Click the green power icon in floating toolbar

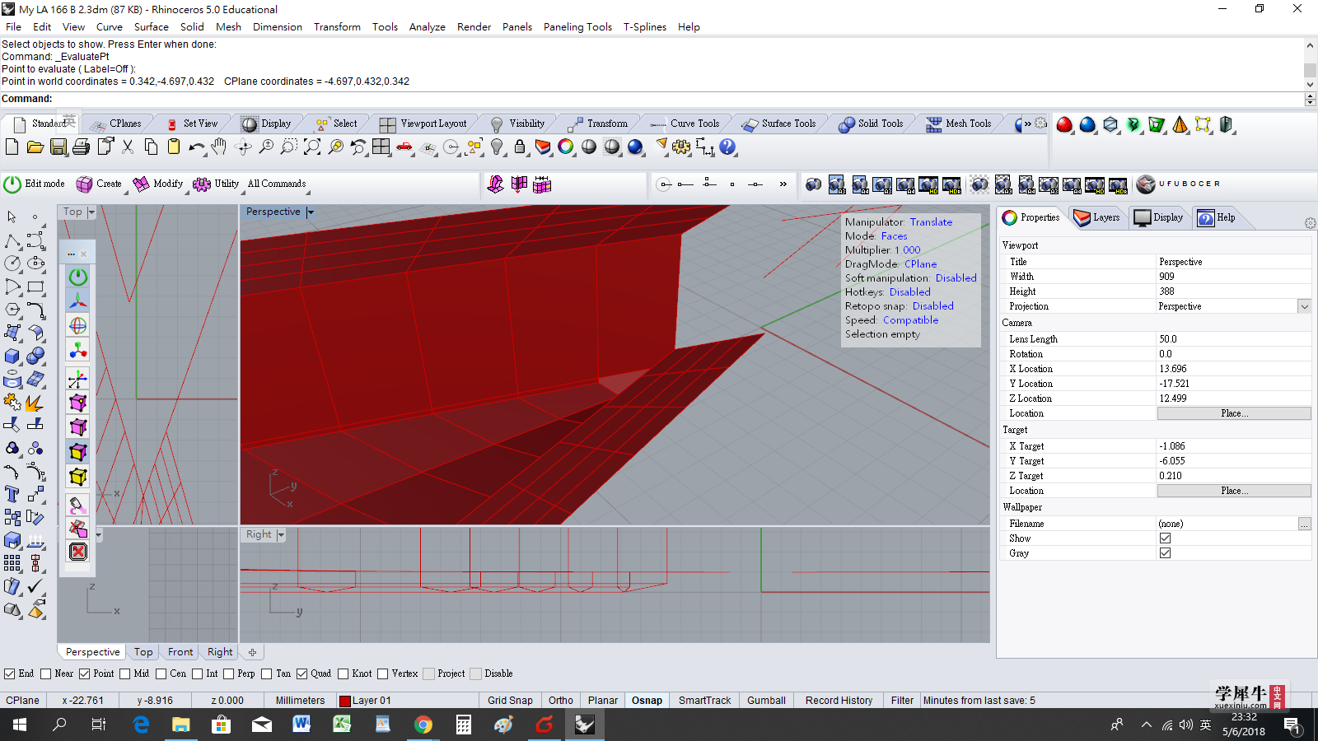[78, 277]
